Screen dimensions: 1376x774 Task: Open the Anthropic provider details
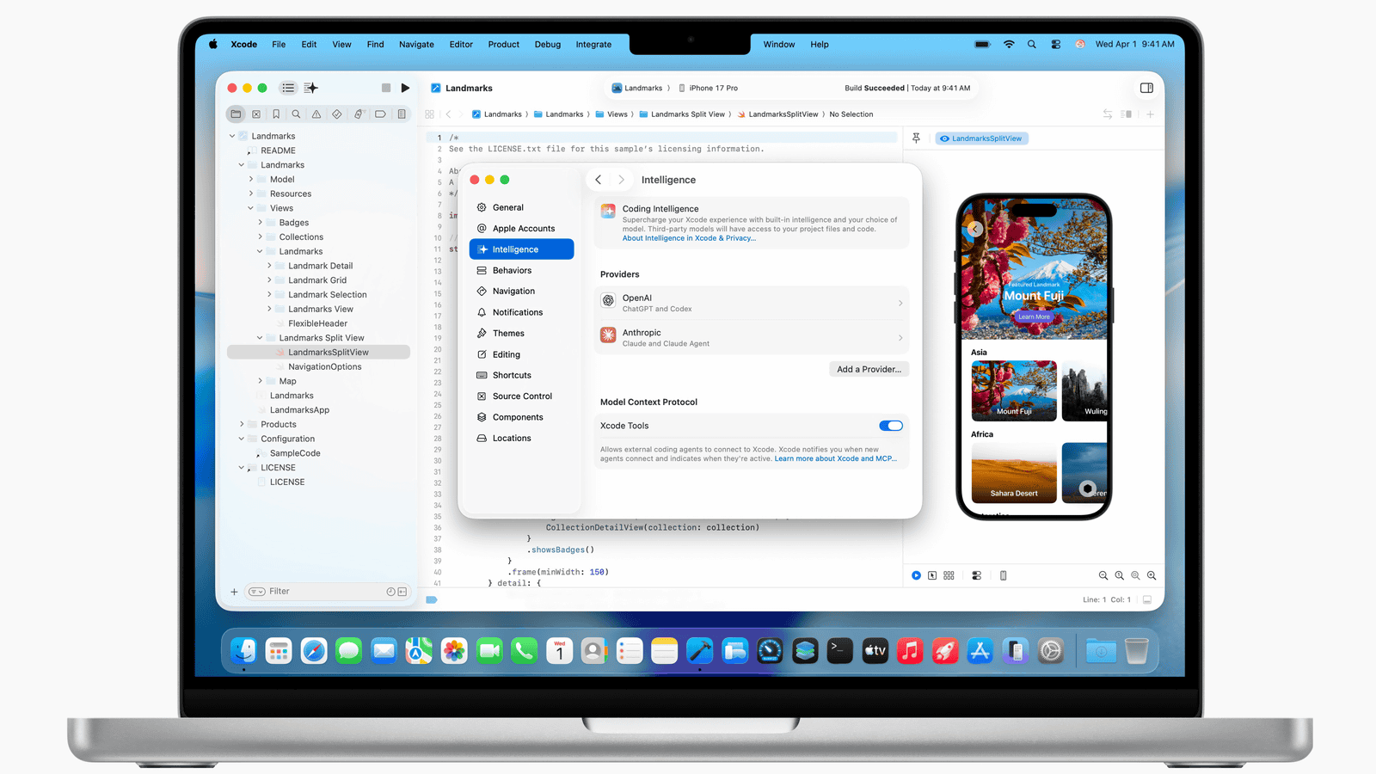coord(751,338)
